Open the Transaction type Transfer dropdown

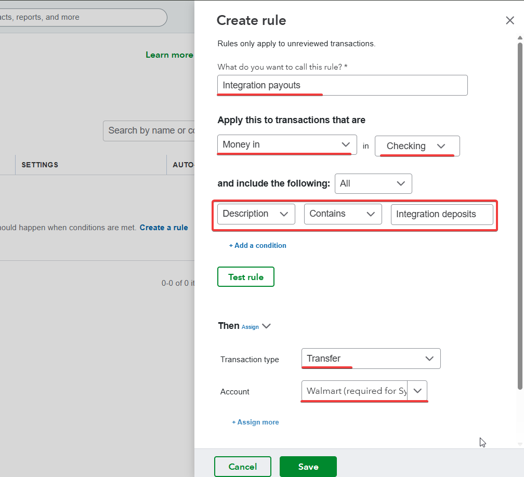[371, 359]
